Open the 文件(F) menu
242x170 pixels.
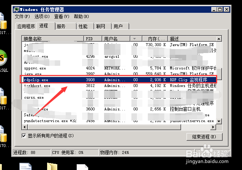tap(22, 16)
